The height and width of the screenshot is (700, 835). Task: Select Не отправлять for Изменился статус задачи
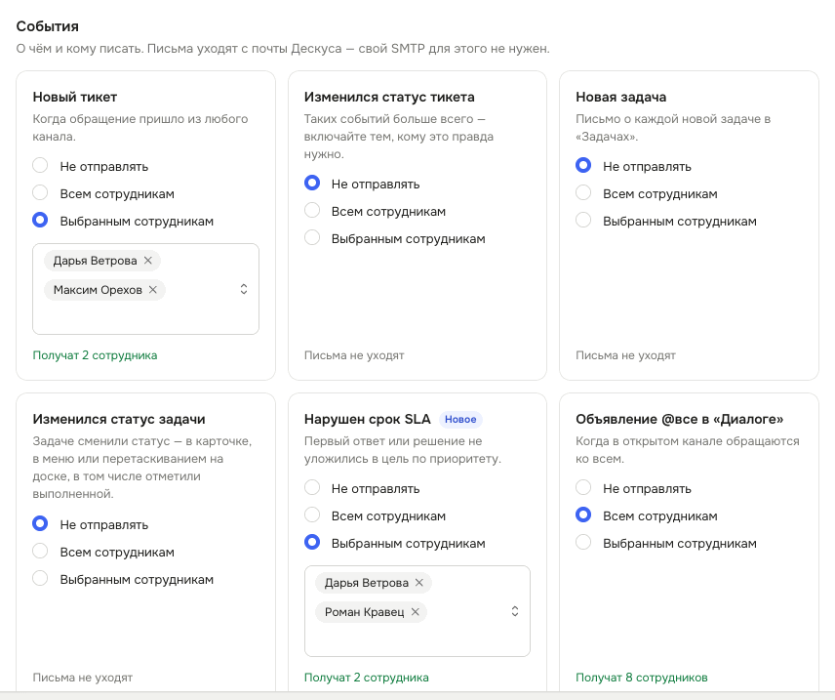tap(40, 523)
